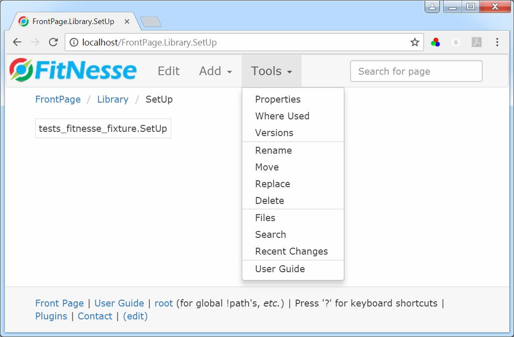Click the (edit) footer link
The width and height of the screenshot is (514, 337).
pyautogui.click(x=136, y=316)
